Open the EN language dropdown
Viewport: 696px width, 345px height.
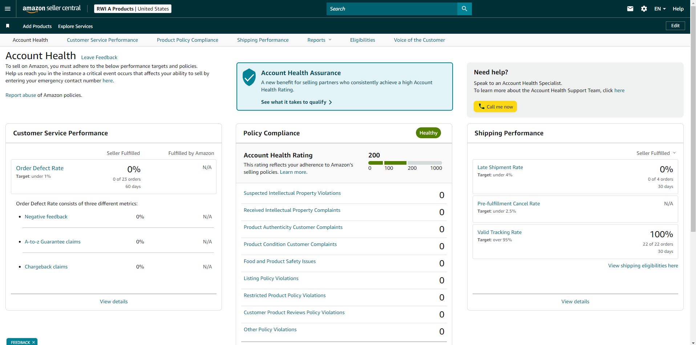[660, 9]
